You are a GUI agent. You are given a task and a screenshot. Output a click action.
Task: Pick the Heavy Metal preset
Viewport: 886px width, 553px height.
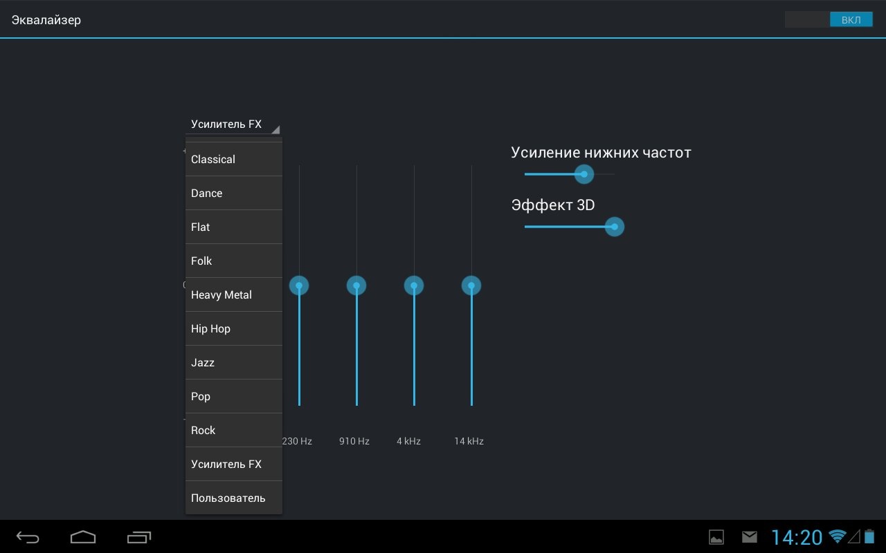tap(233, 294)
